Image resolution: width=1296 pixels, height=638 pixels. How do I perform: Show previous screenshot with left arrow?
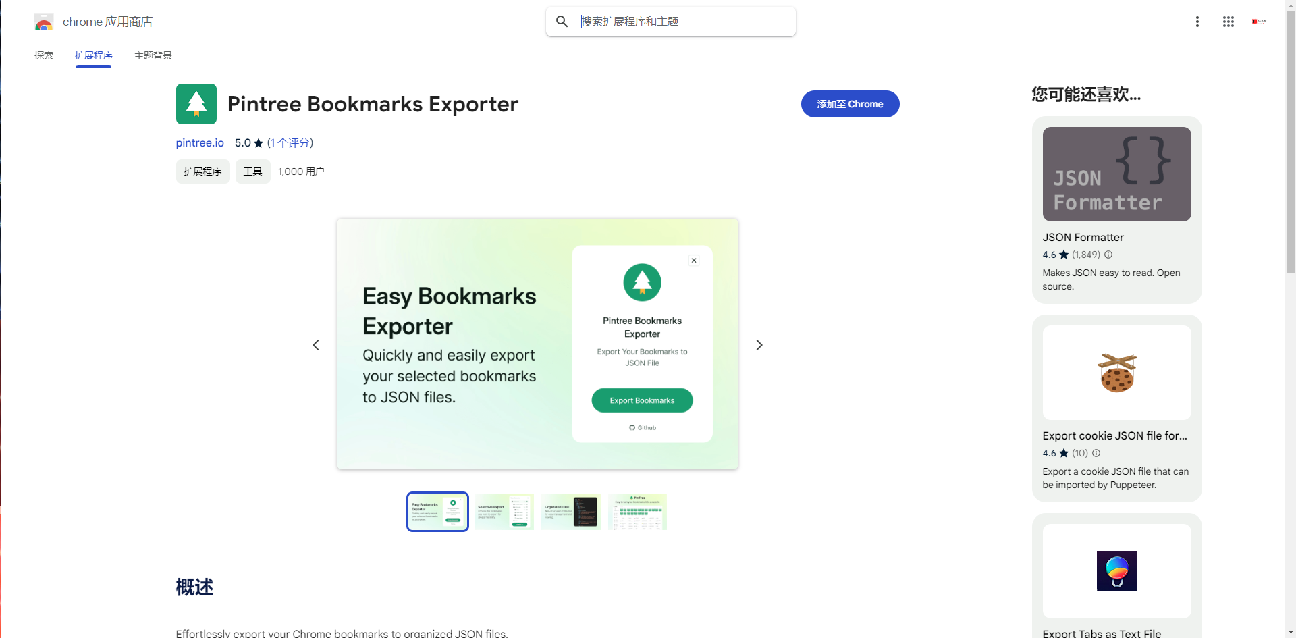coord(316,345)
